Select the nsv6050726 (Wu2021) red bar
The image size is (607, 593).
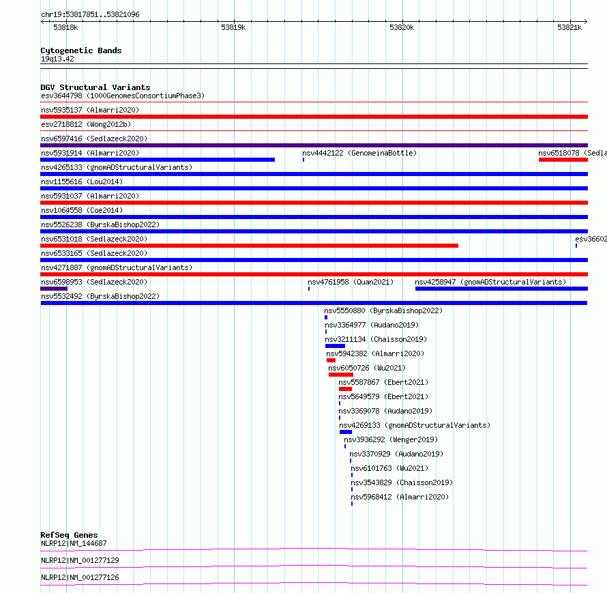click(x=341, y=375)
